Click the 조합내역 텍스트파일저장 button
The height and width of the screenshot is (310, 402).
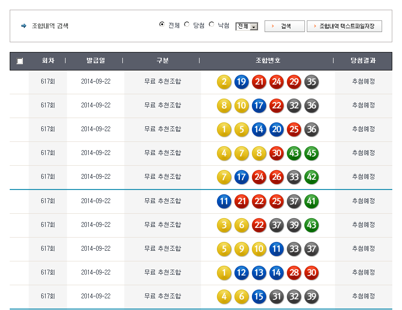pyautogui.click(x=344, y=26)
